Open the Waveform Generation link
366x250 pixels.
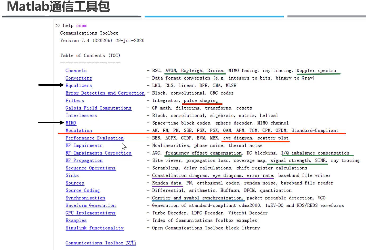pyautogui.click(x=90, y=205)
